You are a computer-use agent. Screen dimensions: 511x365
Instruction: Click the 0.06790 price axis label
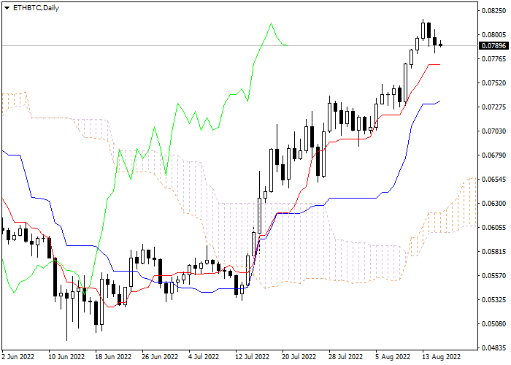point(494,155)
